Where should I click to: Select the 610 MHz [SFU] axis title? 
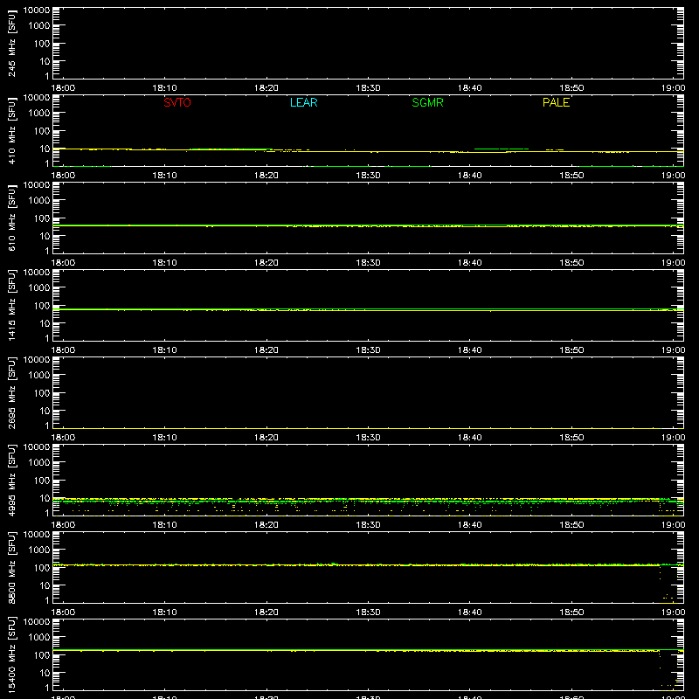(x=12, y=218)
